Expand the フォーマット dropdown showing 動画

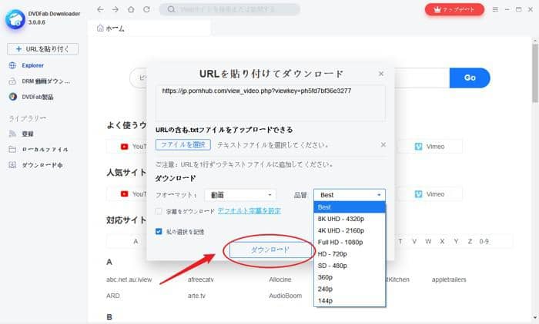pos(239,195)
